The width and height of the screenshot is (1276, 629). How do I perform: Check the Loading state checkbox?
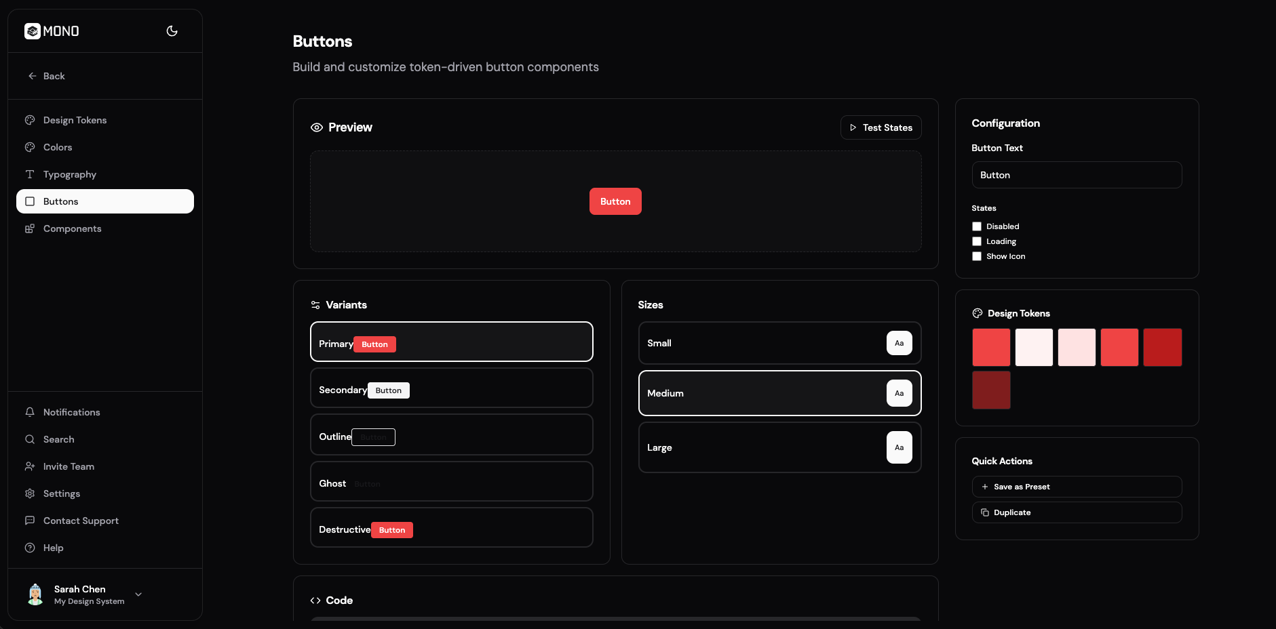point(977,241)
